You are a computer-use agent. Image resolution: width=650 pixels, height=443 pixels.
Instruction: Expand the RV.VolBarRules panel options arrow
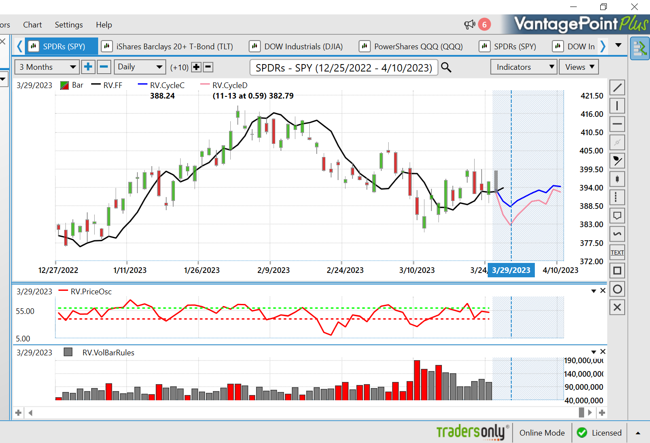[x=594, y=352]
